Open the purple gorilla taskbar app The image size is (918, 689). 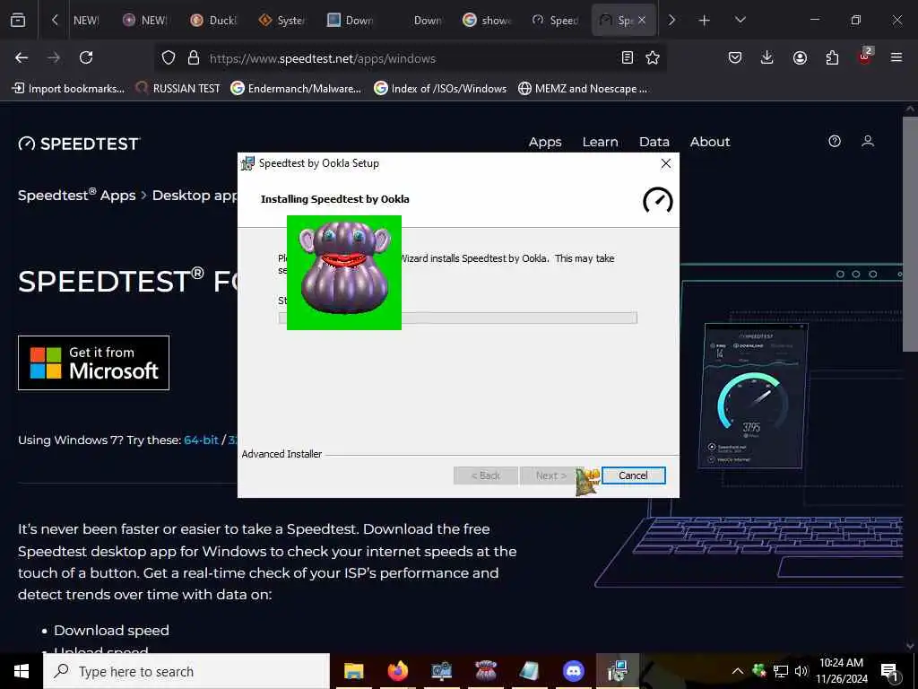tap(485, 671)
